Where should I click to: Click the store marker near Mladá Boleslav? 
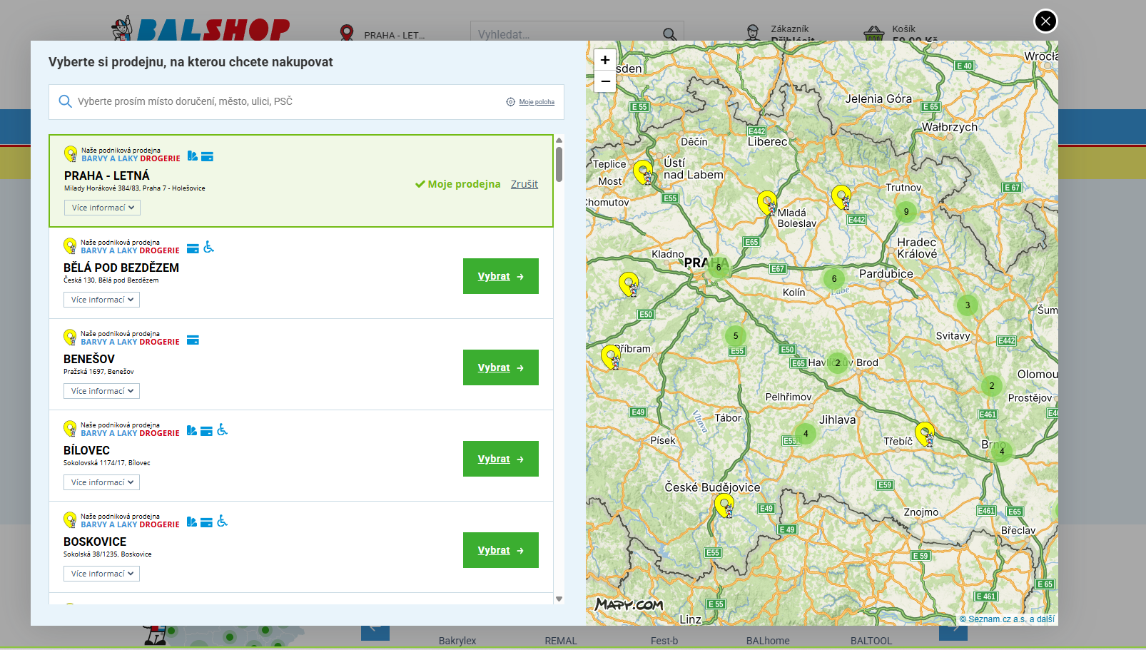(x=766, y=201)
